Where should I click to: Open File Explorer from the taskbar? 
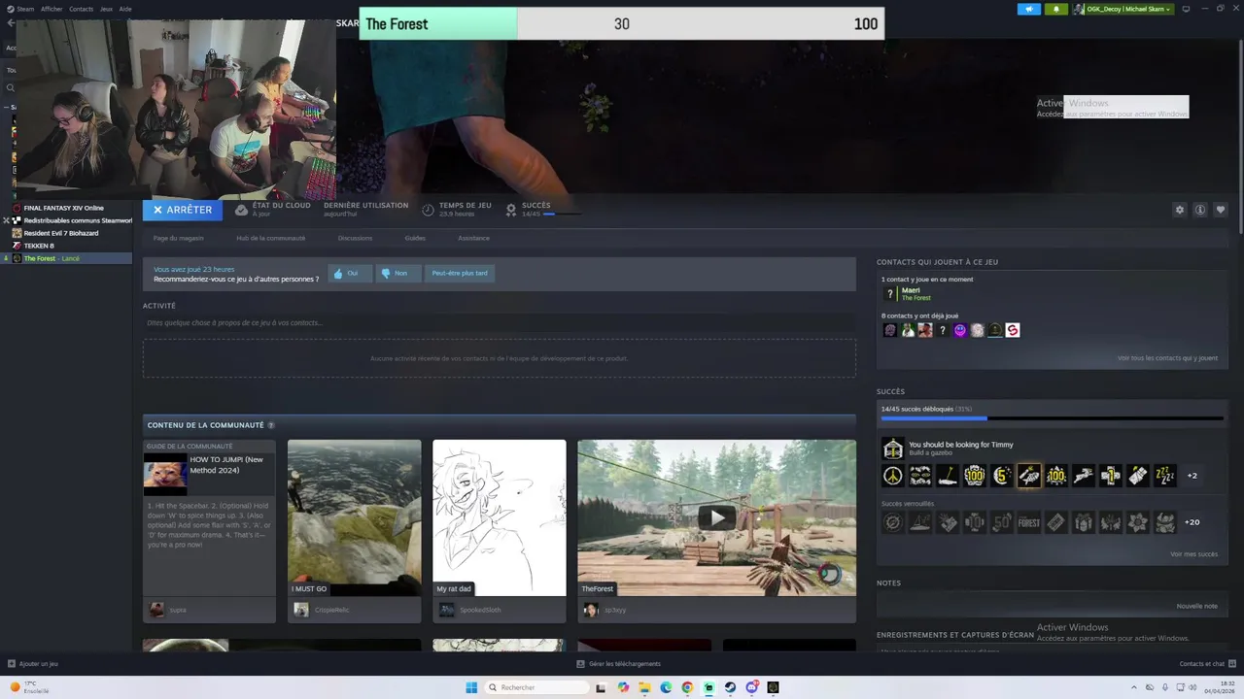coord(644,687)
